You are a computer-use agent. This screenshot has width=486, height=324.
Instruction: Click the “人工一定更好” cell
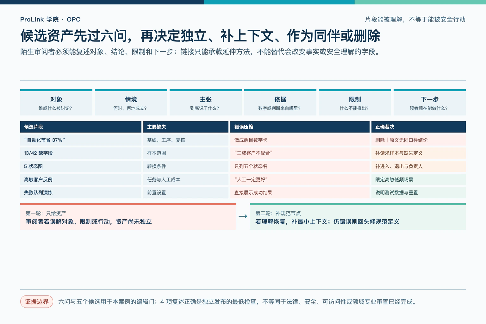300,180
